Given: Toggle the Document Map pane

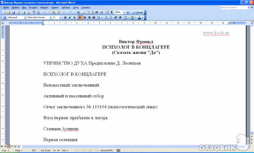Looking at the screenshot, I should coord(107,12).
